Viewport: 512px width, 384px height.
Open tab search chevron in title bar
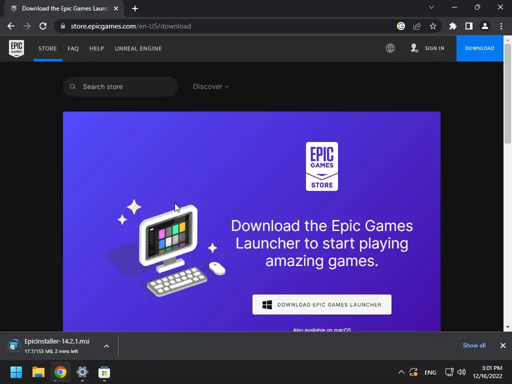point(431,7)
